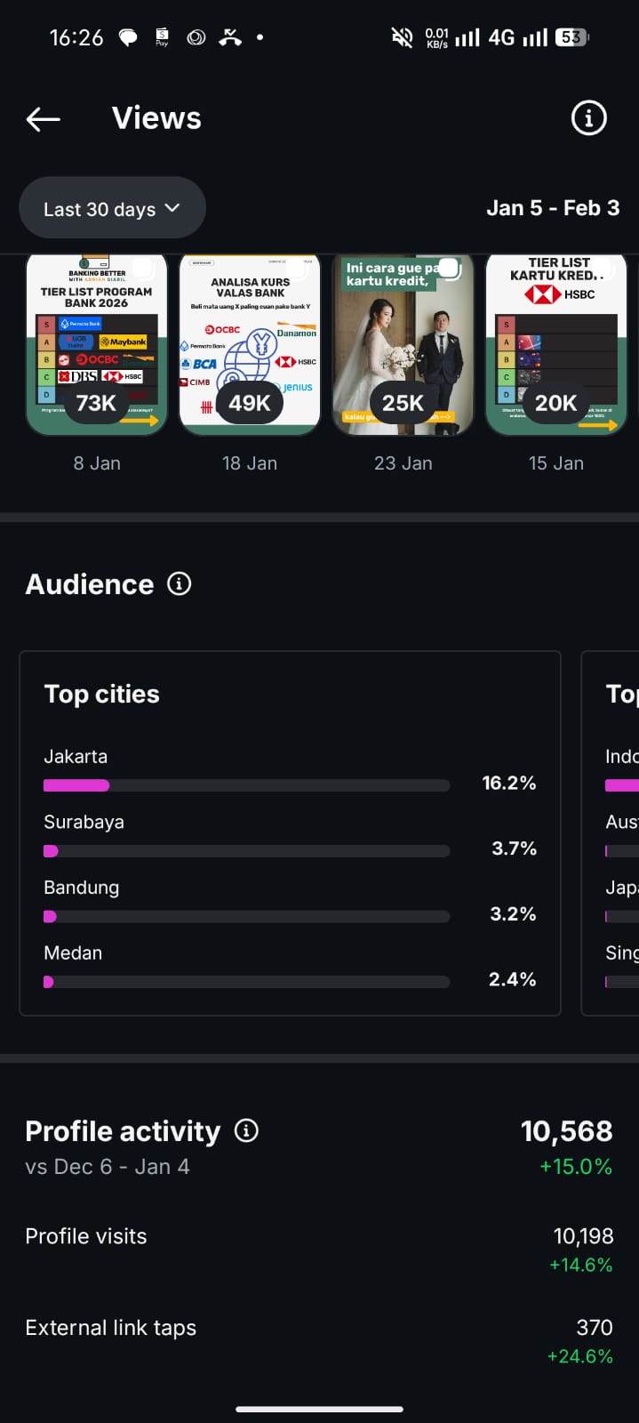Viewport: 639px width, 1423px height.
Task: Tap the back arrow icon
Action: (43, 118)
